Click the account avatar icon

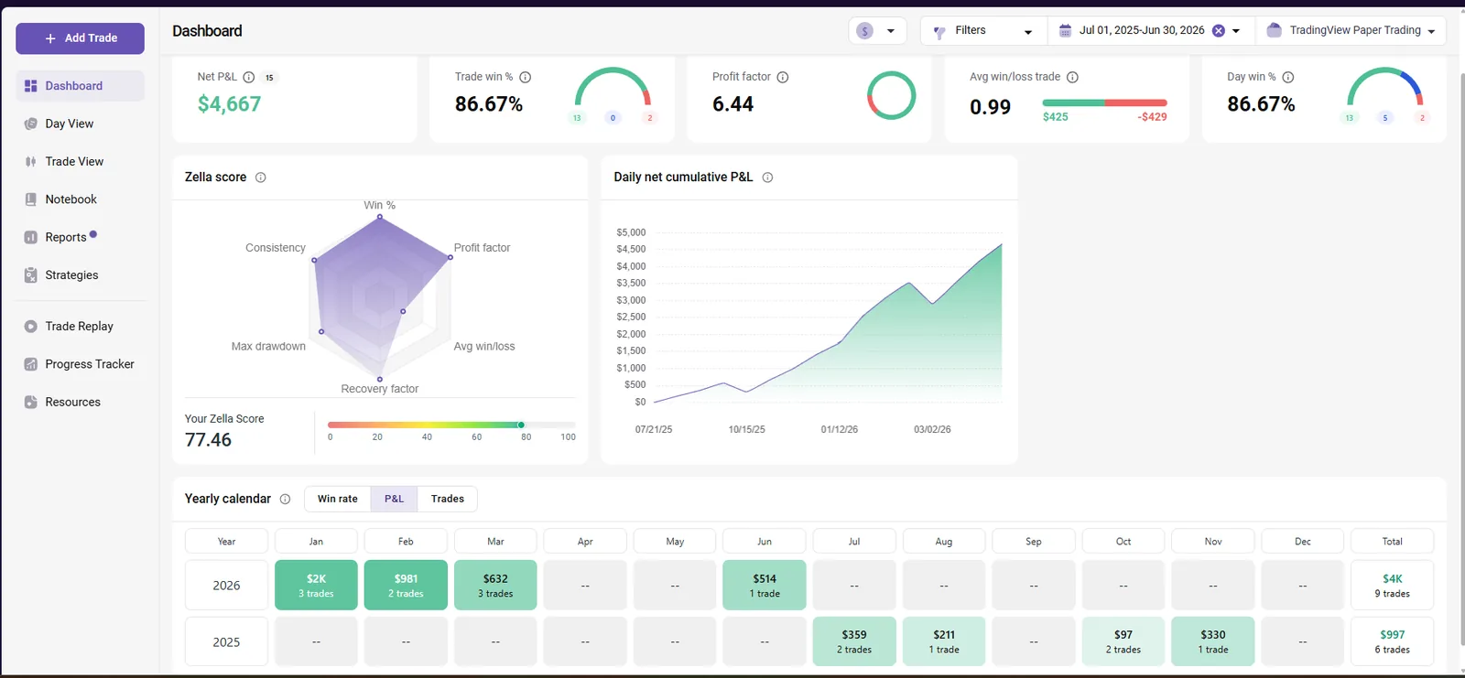[x=1274, y=30]
